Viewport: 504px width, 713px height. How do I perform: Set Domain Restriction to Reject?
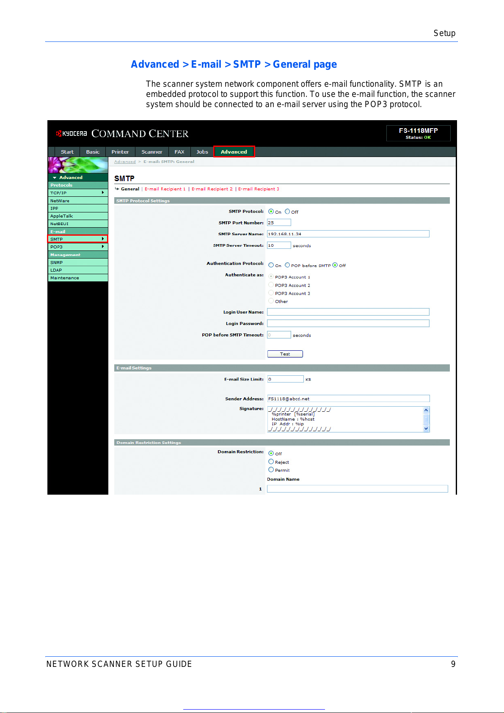tap(271, 462)
